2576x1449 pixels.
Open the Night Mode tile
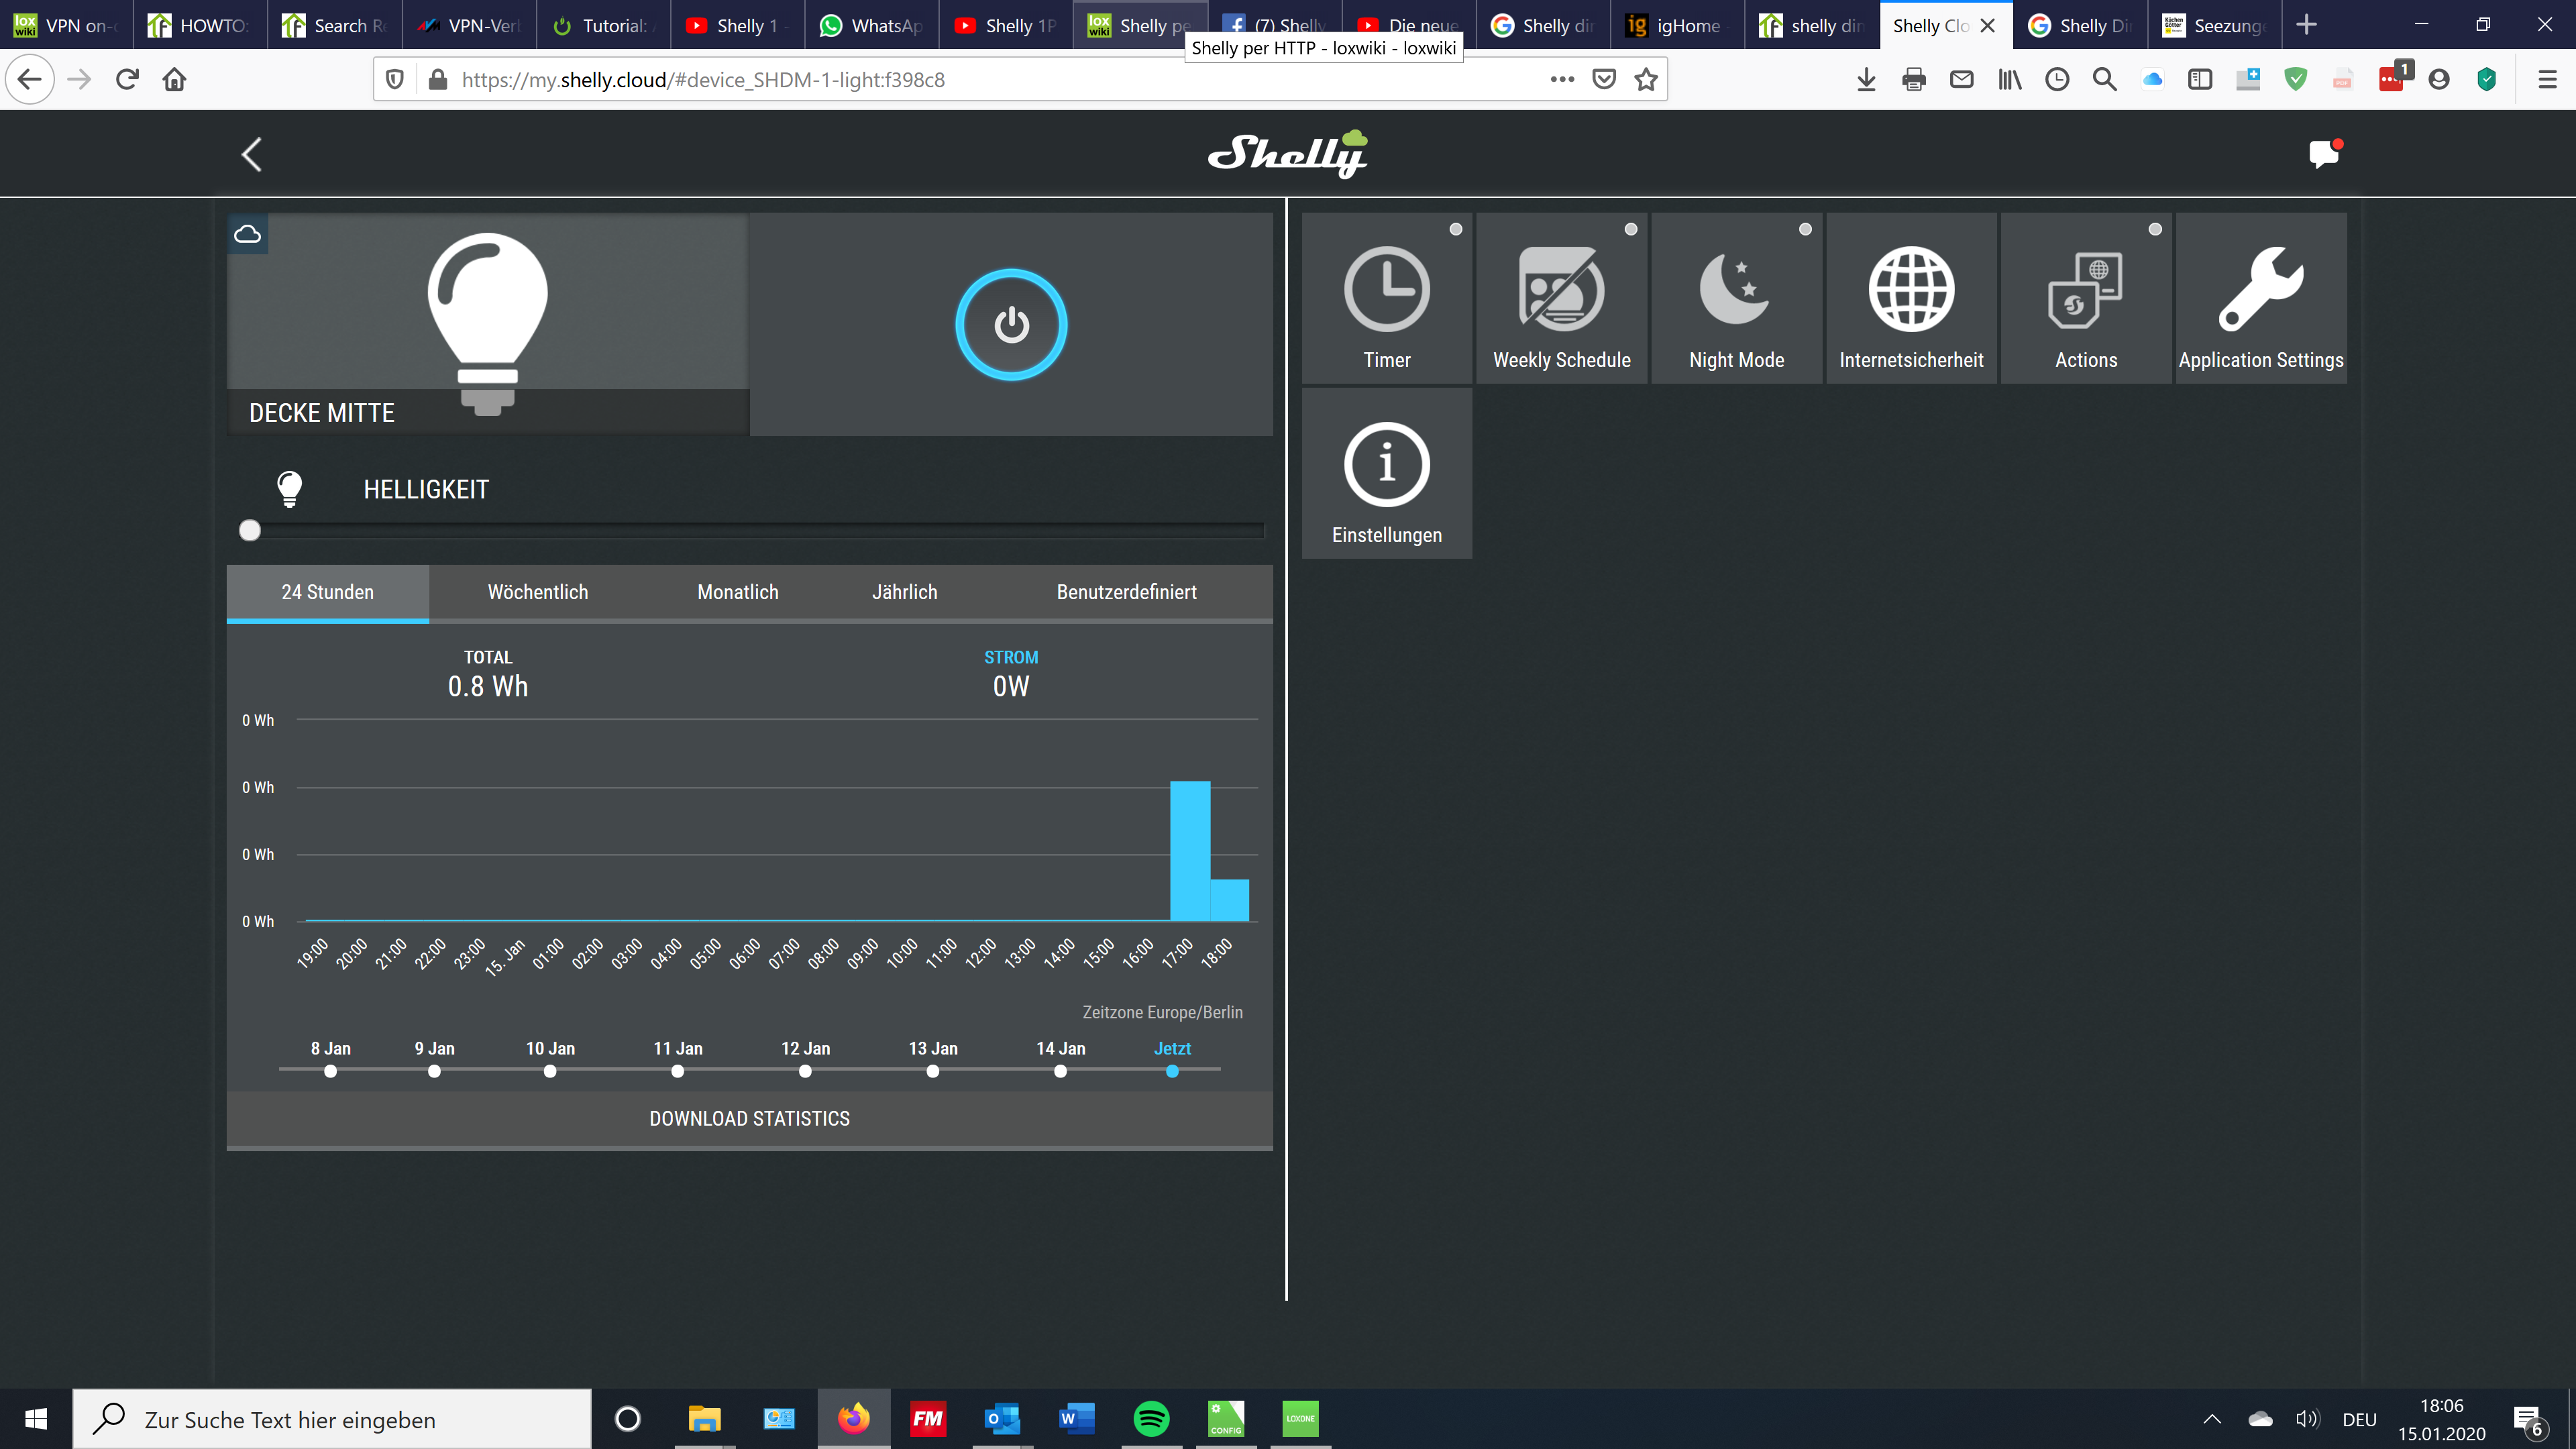click(x=1736, y=298)
